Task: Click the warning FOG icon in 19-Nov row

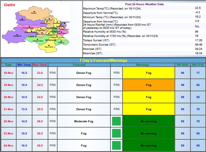Action: point(116,85)
